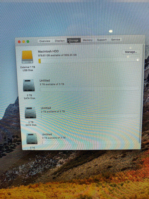Switch to the Memory tab
149x199 pixels.
88,40
